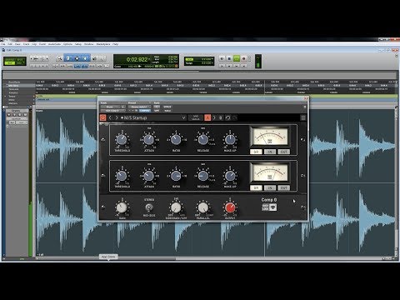400x300 pixels.
Task: Click the plugin redo arrow
Action: click(235, 117)
